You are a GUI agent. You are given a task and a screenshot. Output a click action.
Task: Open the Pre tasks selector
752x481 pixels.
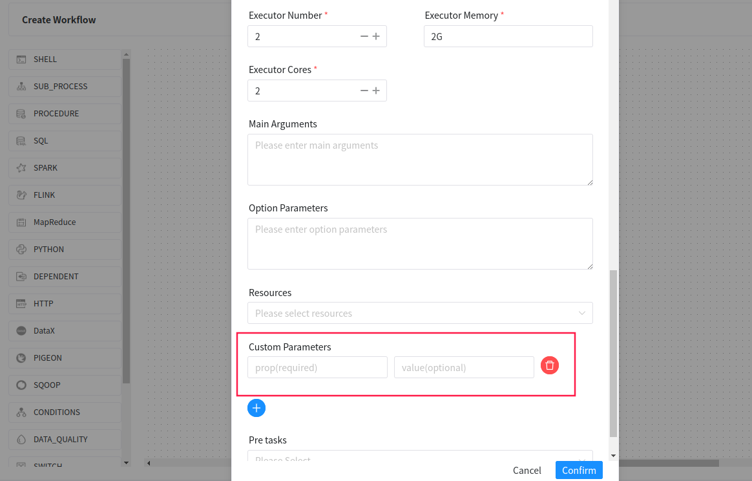click(420, 458)
